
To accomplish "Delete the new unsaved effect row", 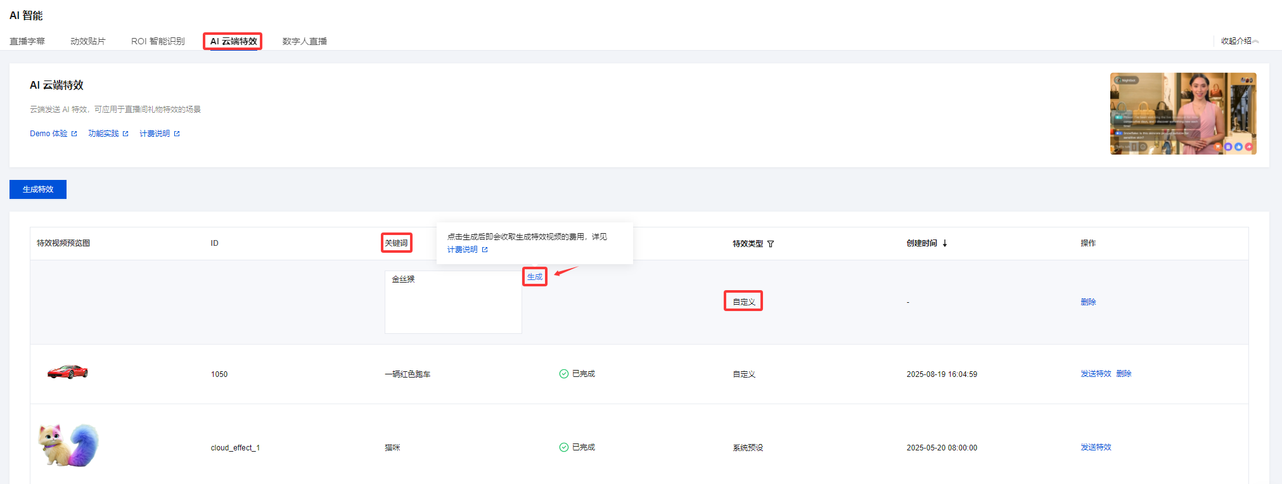I will coord(1088,302).
